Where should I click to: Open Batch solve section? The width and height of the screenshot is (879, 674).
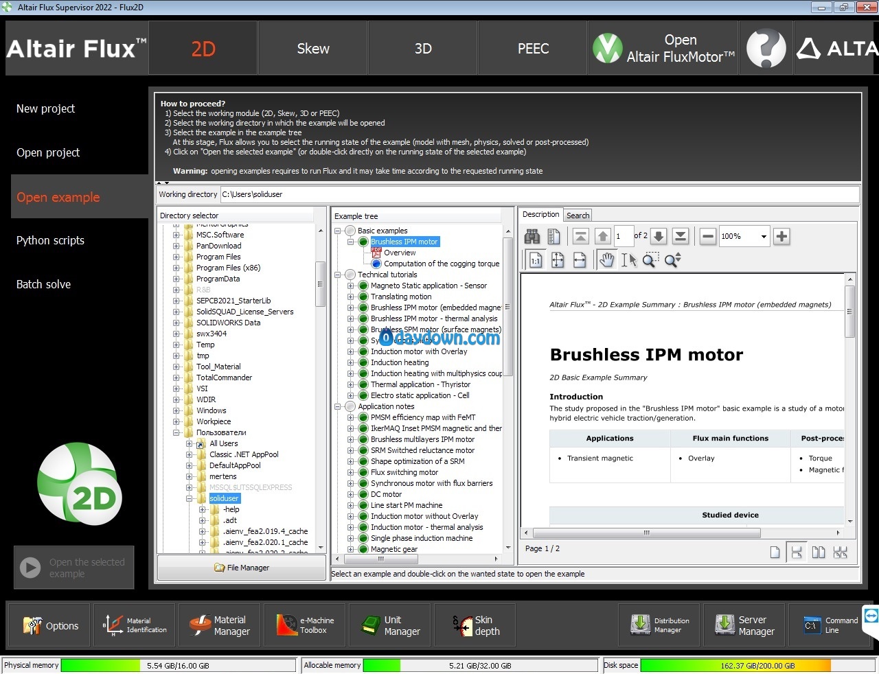point(43,284)
